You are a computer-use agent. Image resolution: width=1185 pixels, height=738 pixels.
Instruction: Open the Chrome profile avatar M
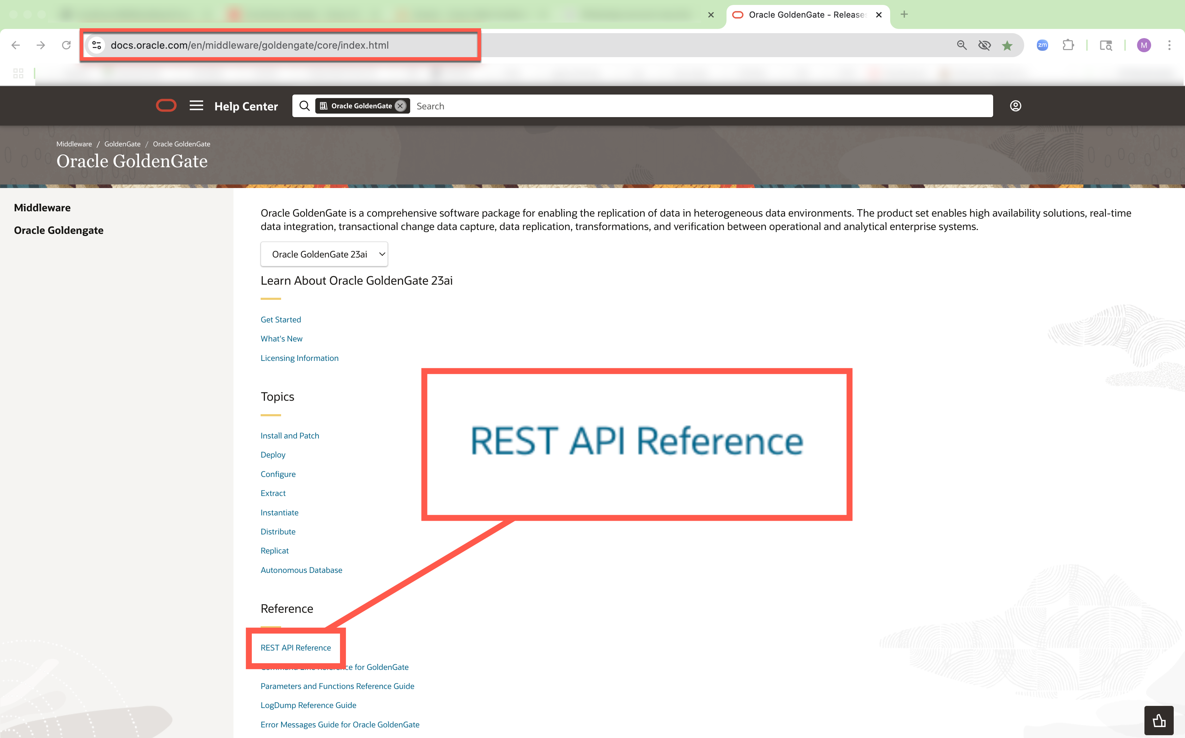(1143, 46)
